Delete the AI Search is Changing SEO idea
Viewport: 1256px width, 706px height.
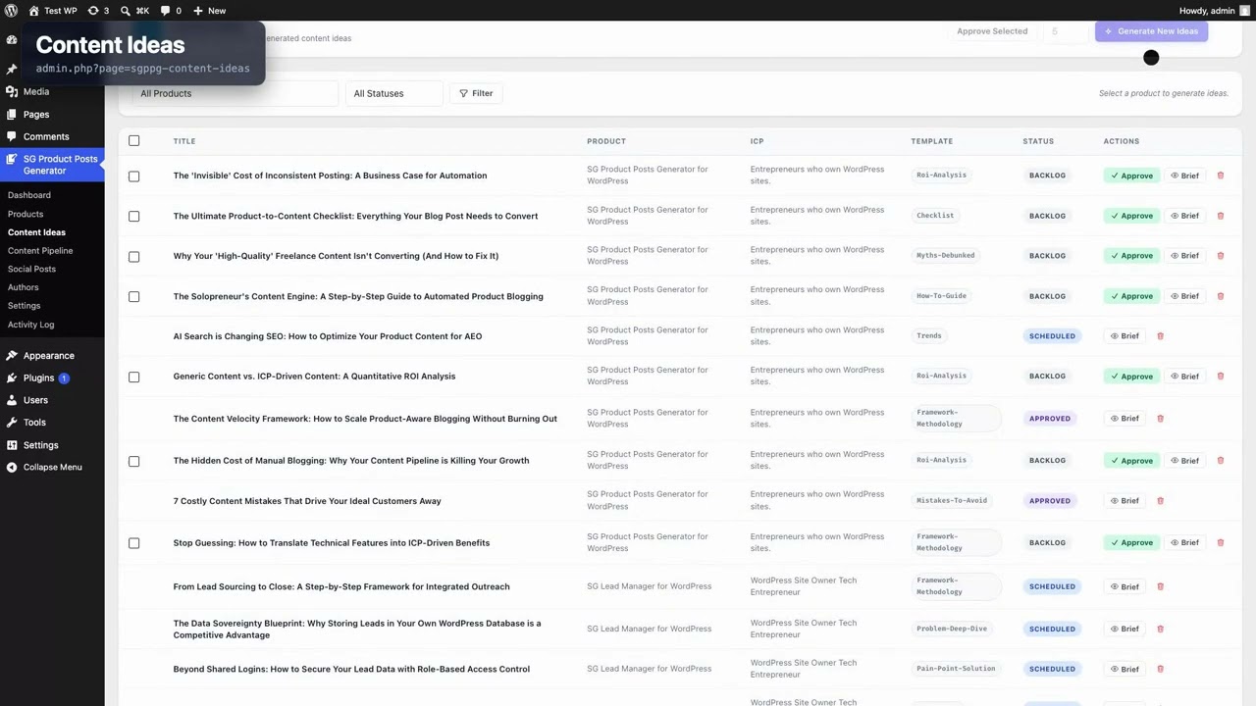[1160, 336]
